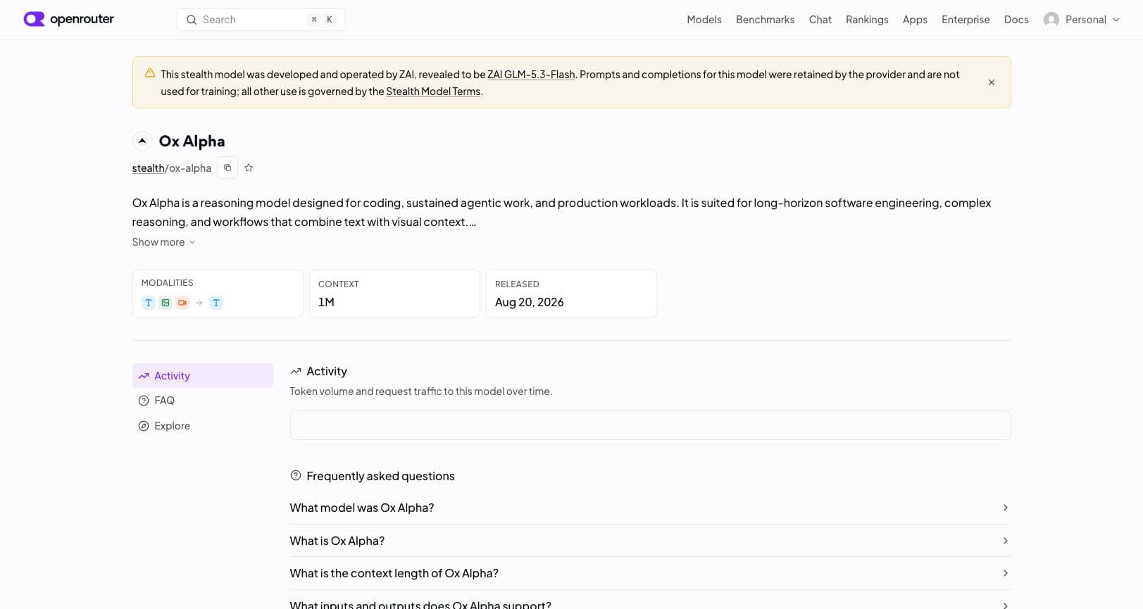Click the text output modality icon
1143x609 pixels.
click(216, 303)
